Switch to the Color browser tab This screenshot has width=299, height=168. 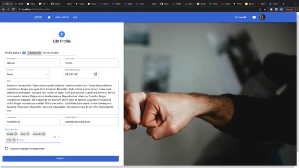pyautogui.click(x=141, y=4)
